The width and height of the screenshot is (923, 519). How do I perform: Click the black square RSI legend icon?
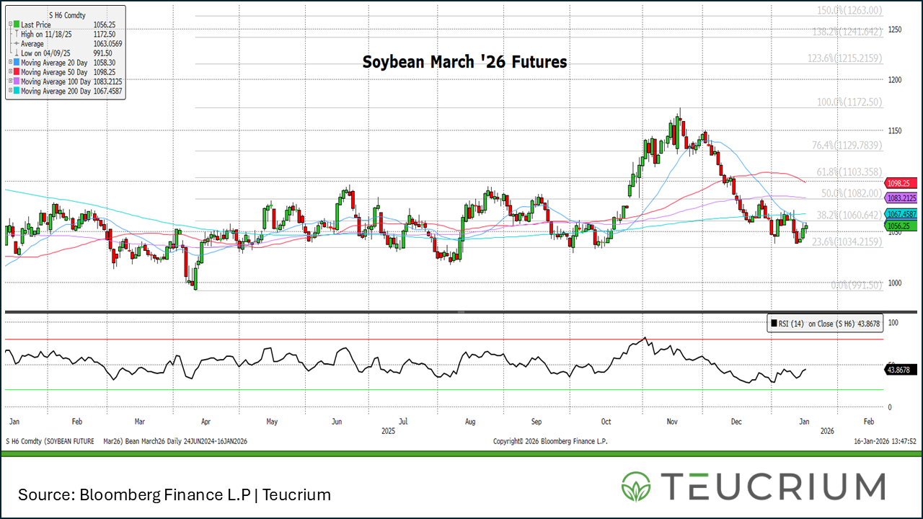[773, 324]
